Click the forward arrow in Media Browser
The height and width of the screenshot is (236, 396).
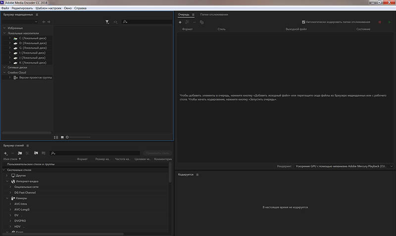49,22
